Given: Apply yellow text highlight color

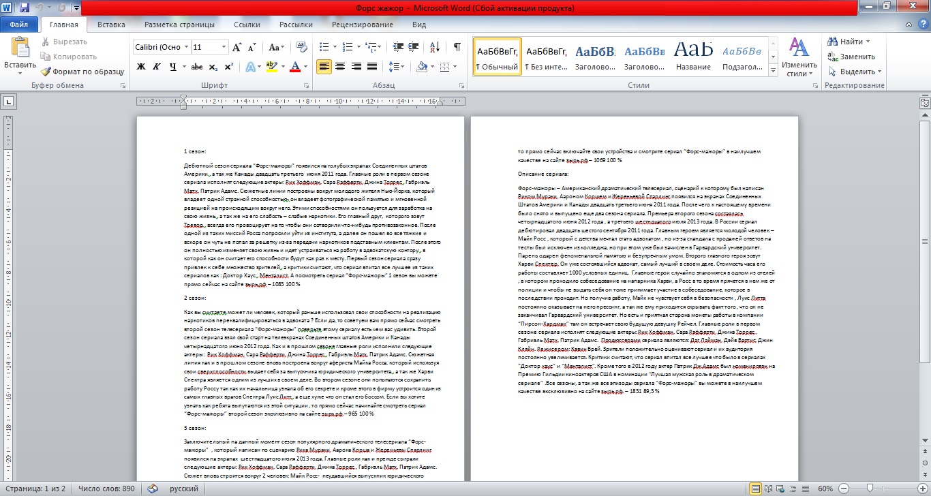Looking at the screenshot, I should click(x=271, y=67).
